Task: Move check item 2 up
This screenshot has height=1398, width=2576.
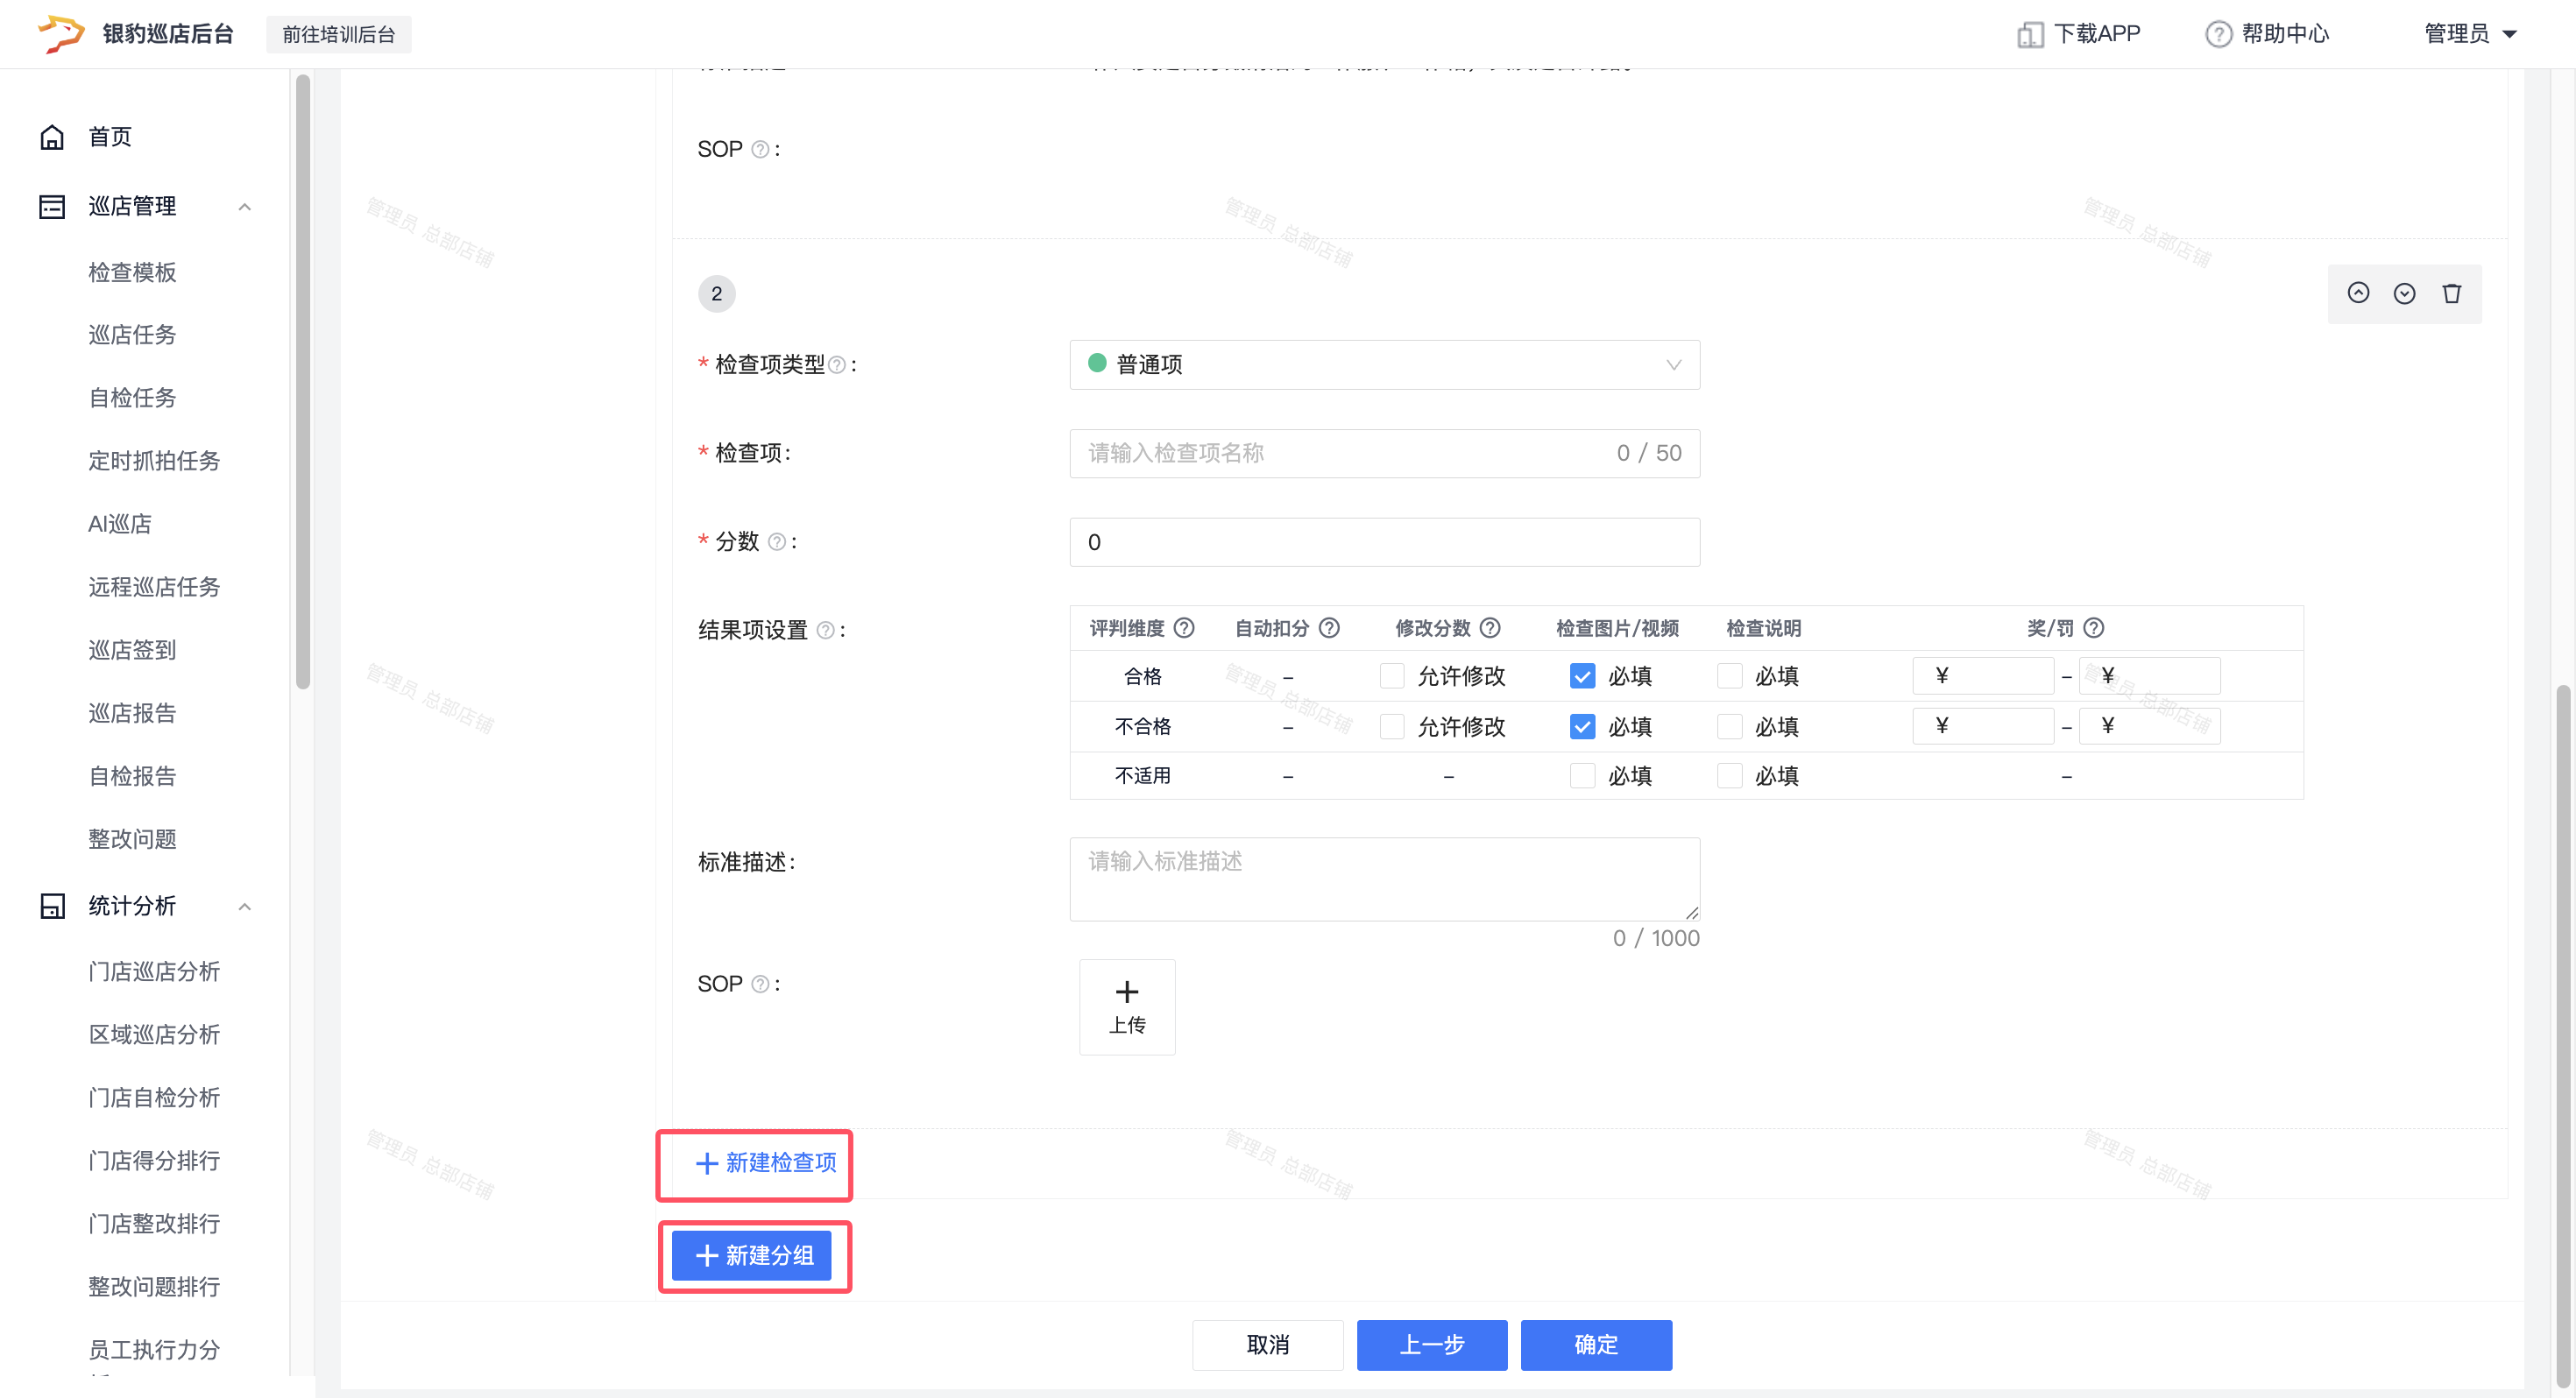Action: 2357,293
